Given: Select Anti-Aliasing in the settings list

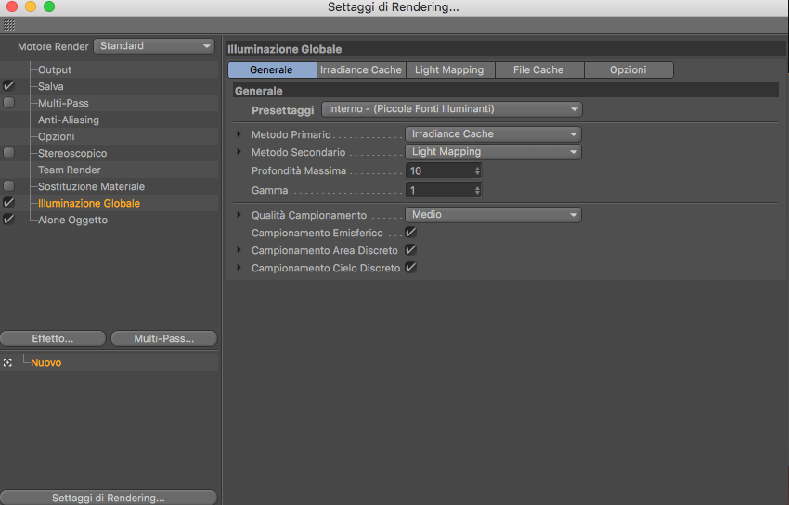Looking at the screenshot, I should pos(69,120).
